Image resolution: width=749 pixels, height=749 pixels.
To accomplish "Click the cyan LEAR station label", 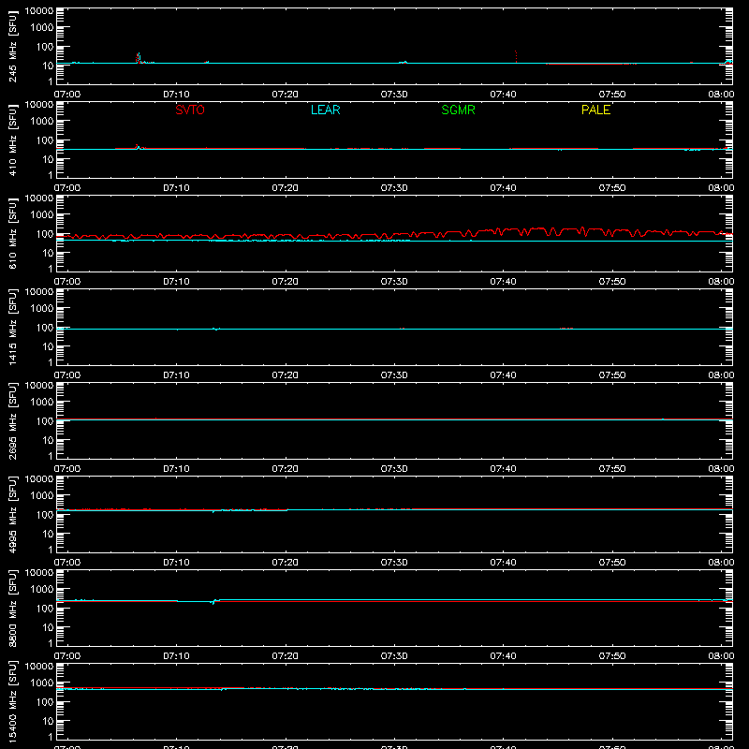I will click(325, 110).
